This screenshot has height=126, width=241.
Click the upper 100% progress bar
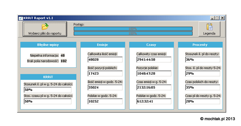pyautogui.click(x=133, y=29)
